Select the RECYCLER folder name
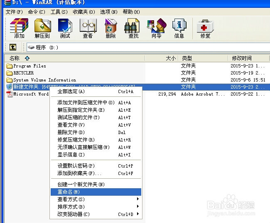This screenshot has height=223, width=270. (24, 73)
